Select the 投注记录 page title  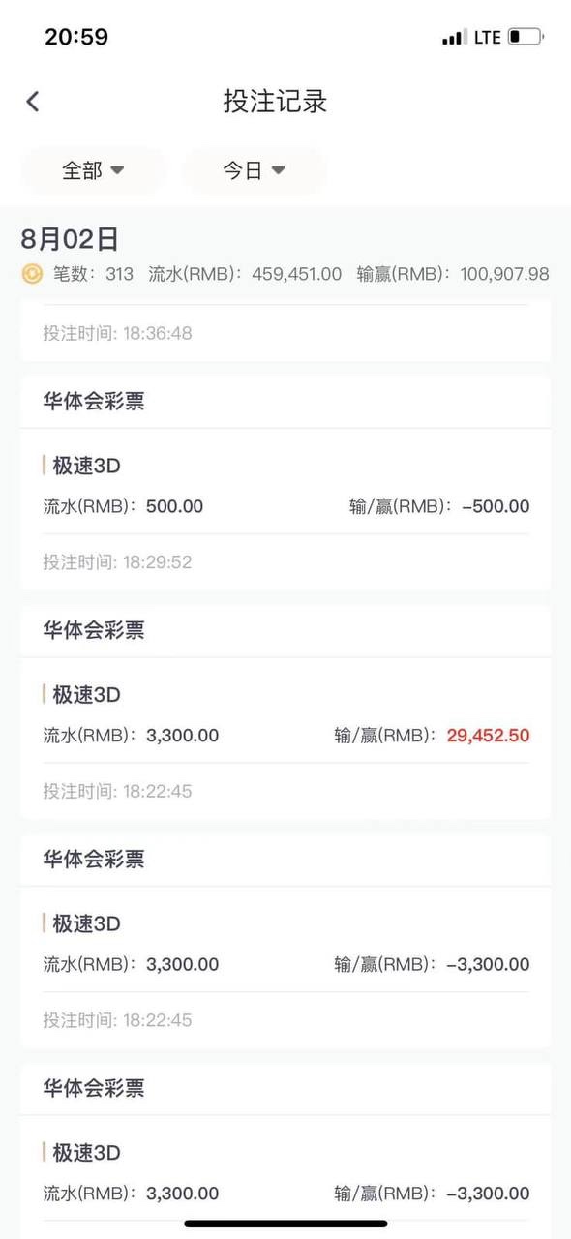[276, 102]
